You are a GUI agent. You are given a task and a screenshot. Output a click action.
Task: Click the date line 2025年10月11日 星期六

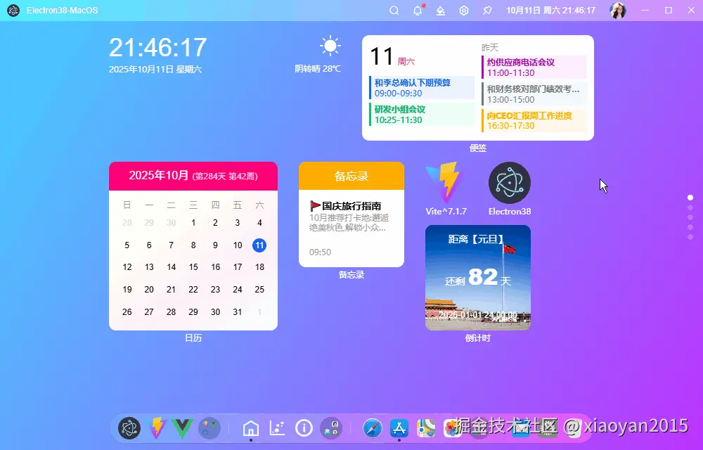(x=155, y=70)
